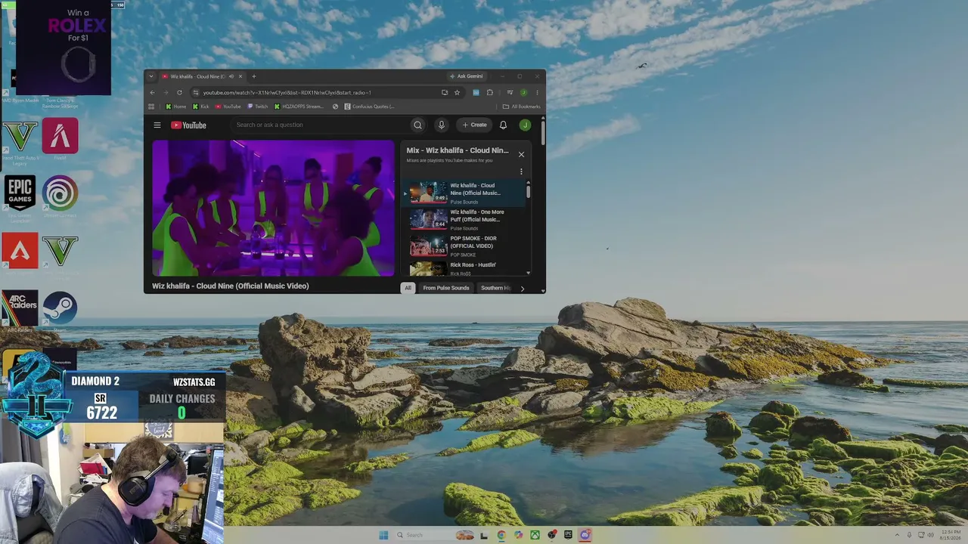Click the install app icon in address bar
Screen dimensions: 968x544
445,92
